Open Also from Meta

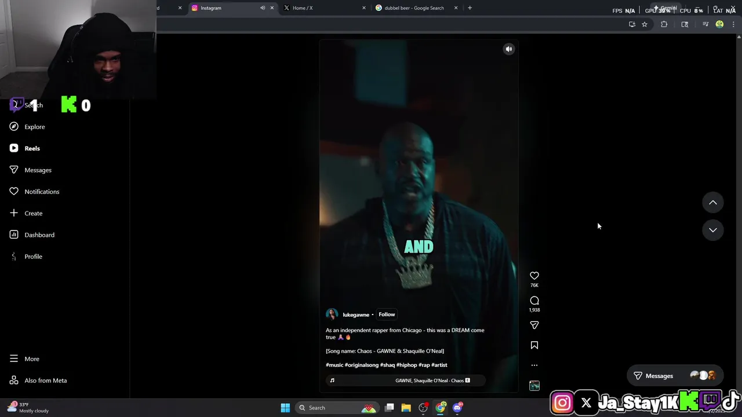click(38, 381)
